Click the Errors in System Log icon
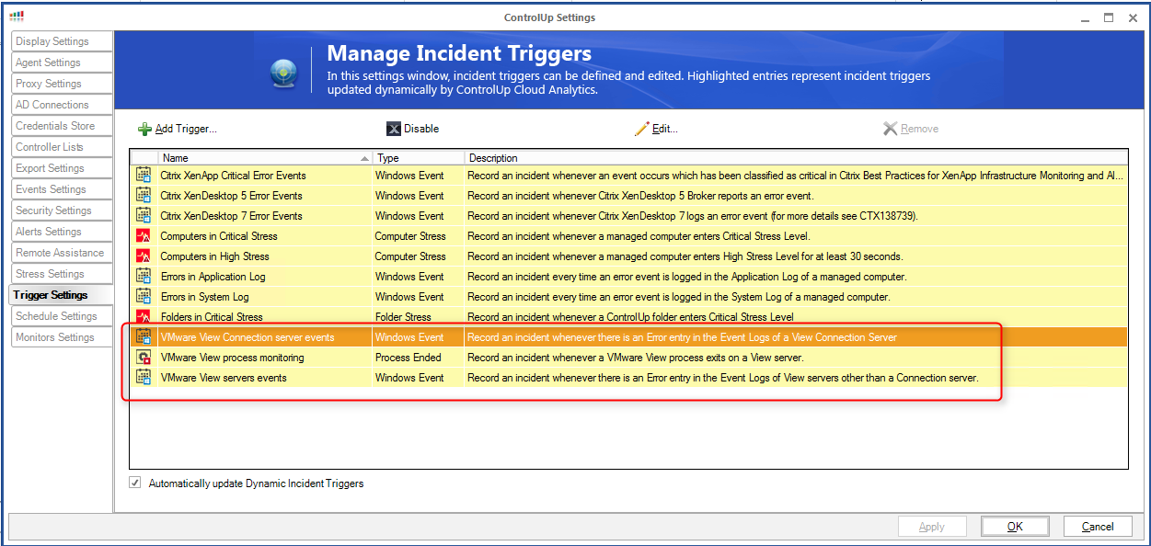 click(x=144, y=296)
